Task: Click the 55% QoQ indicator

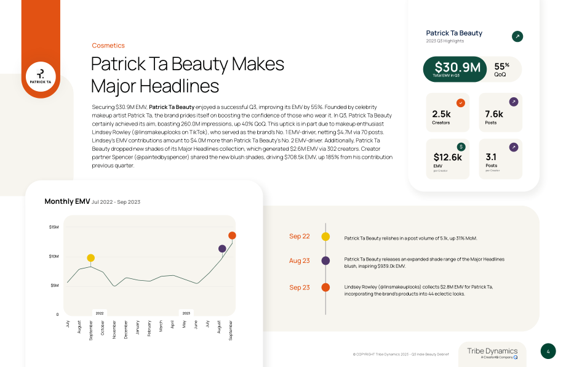Action: (502, 70)
